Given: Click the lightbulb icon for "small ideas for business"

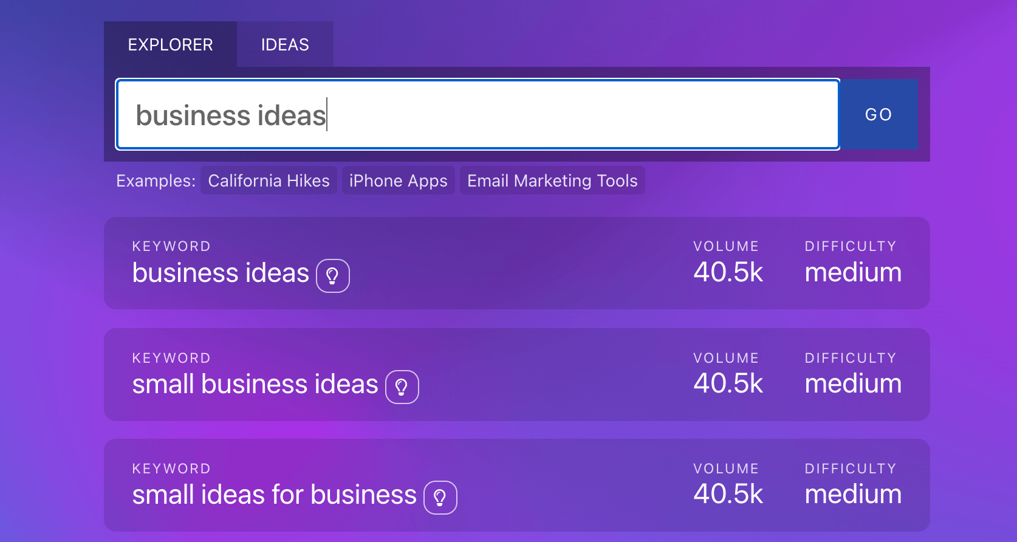Looking at the screenshot, I should tap(440, 498).
